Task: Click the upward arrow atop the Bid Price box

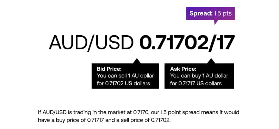Action: [x=137, y=61]
